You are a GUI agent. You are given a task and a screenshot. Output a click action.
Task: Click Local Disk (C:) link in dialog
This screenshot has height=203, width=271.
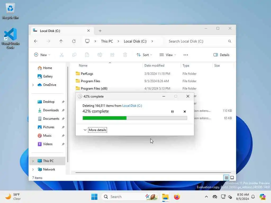point(132,106)
